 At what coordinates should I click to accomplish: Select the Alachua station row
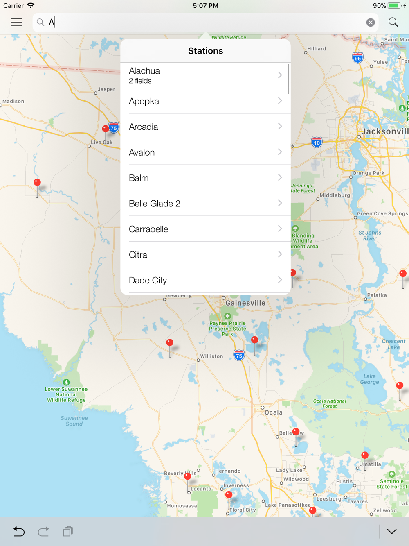(205, 75)
